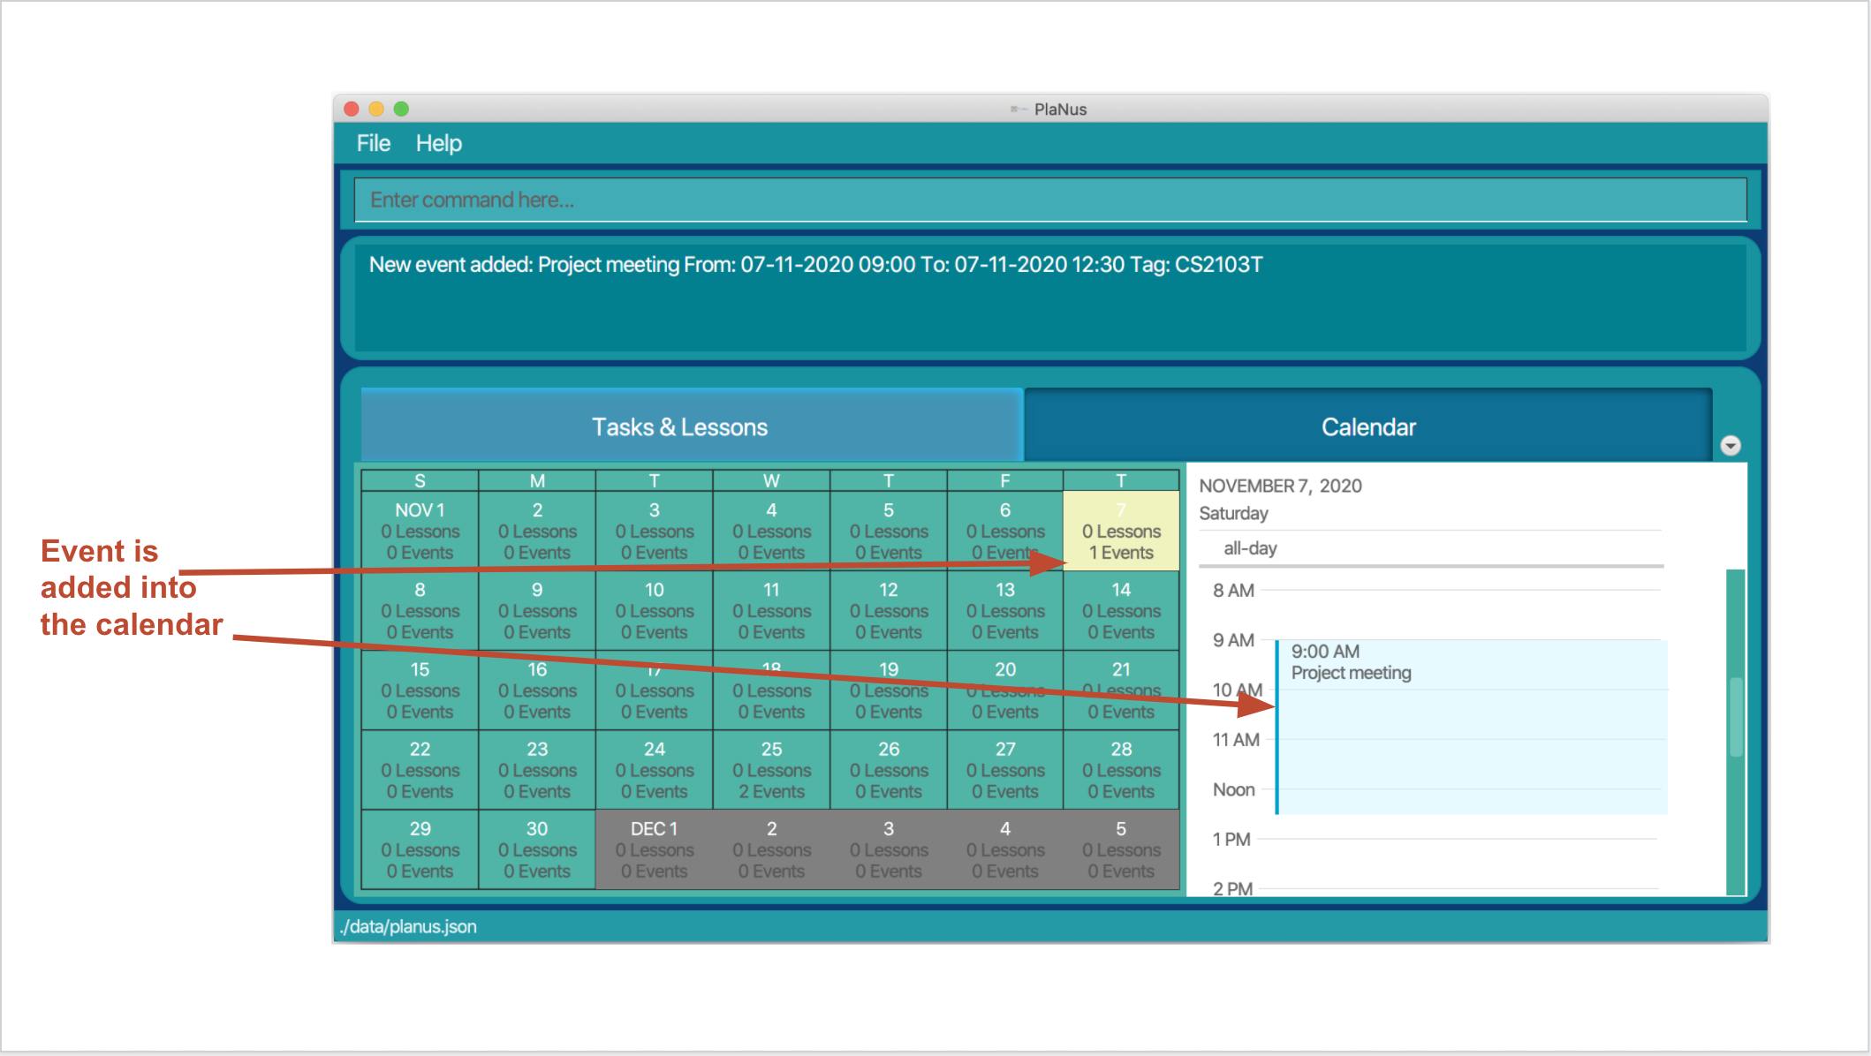The image size is (1871, 1056).
Task: Open the Help menu
Action: coord(439,143)
